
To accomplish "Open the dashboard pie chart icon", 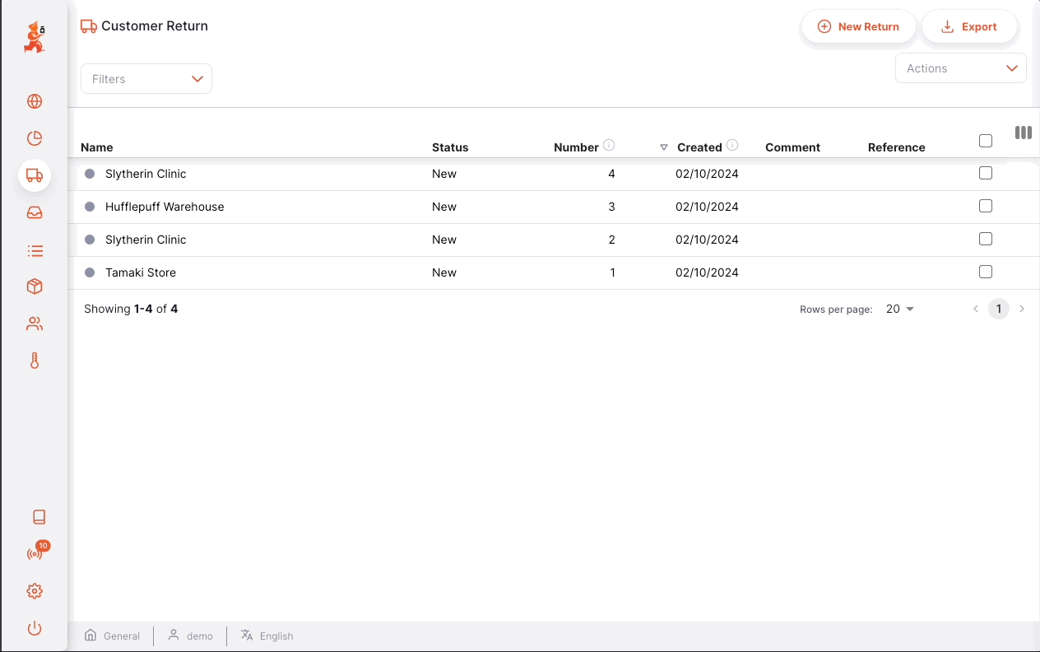I will pos(35,138).
